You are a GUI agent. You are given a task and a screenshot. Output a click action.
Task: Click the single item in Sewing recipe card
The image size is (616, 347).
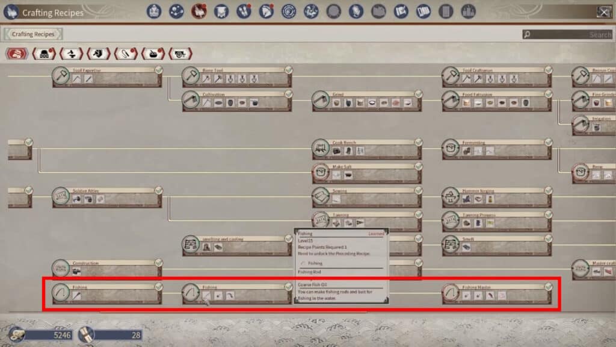[336, 199]
